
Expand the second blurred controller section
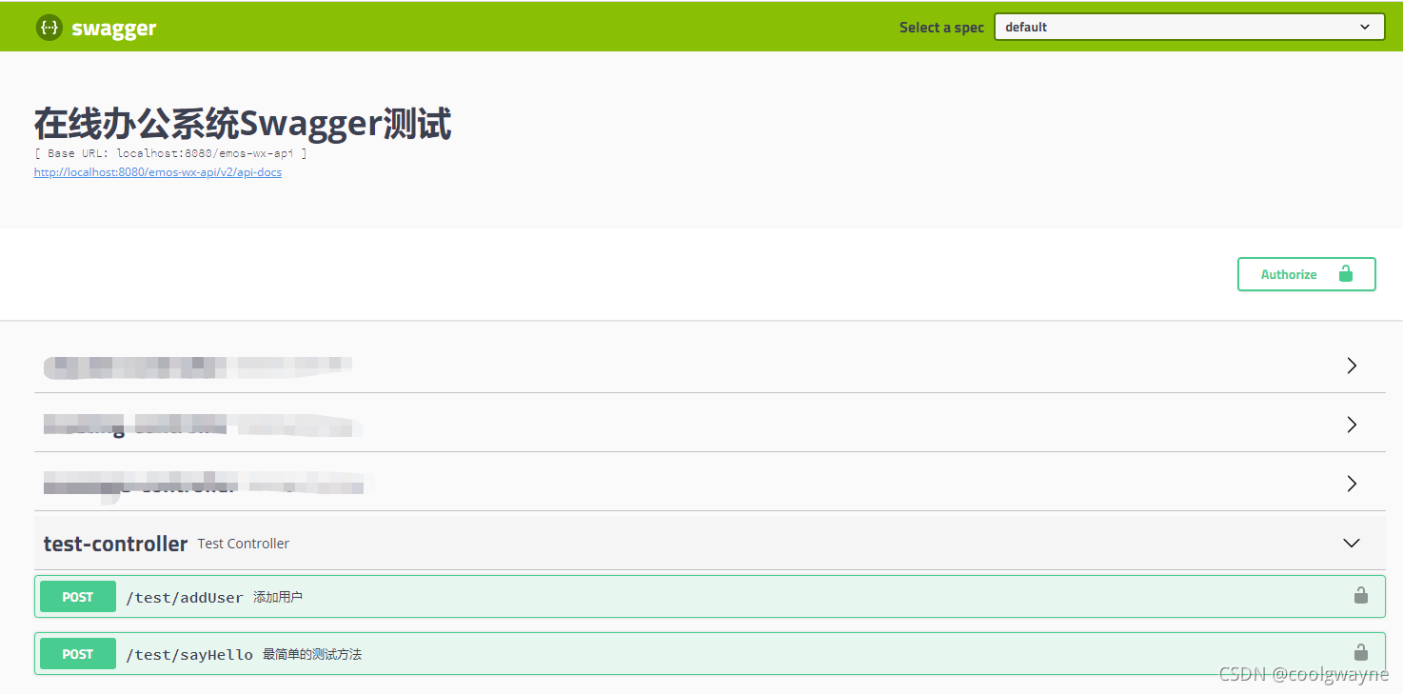coord(1352,425)
